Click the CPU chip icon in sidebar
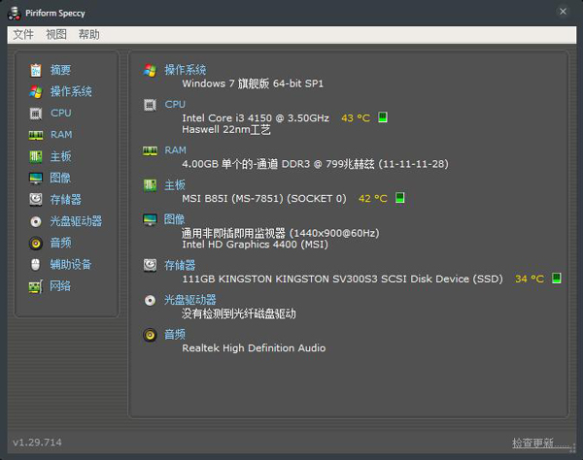 click(36, 114)
